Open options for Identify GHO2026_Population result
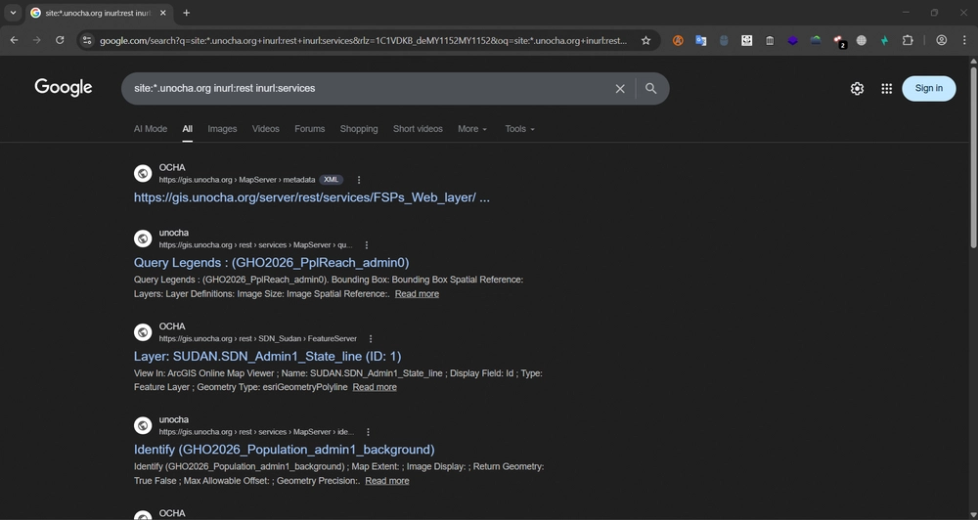Screen dimensions: 978x520 pos(368,431)
